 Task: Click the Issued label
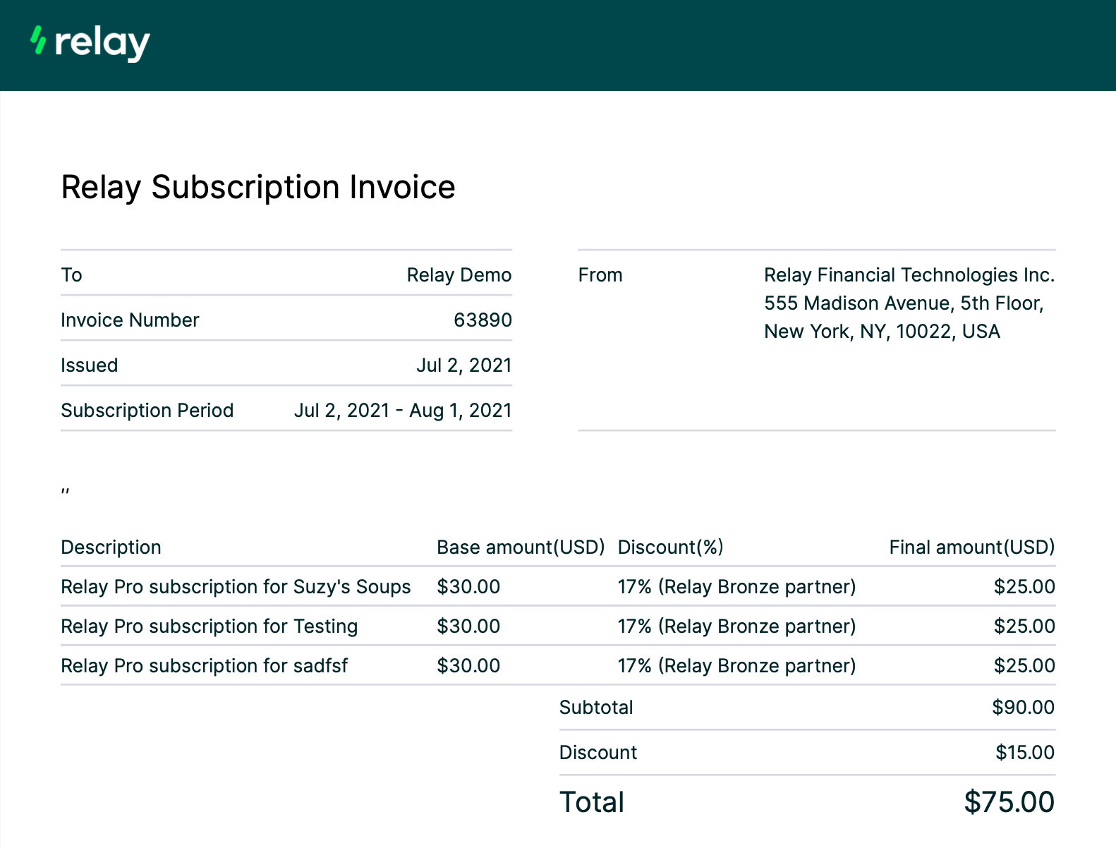coord(90,365)
